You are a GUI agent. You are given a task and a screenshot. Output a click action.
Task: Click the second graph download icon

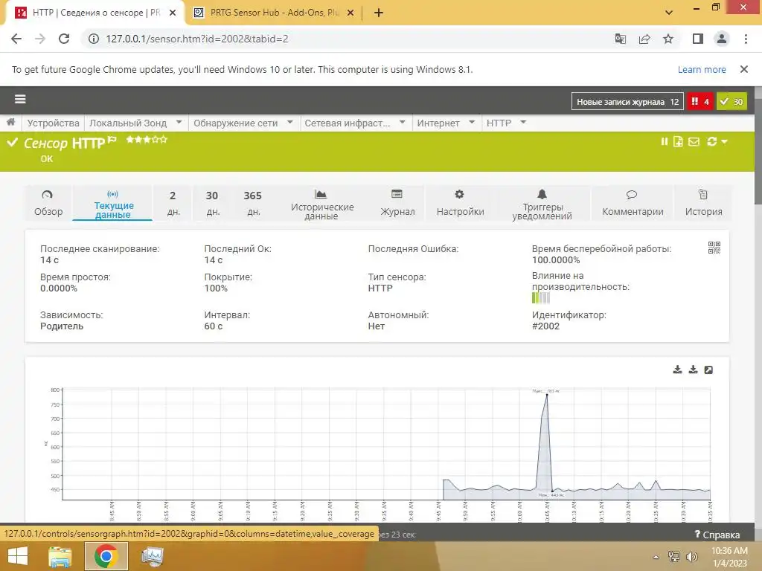pos(693,370)
